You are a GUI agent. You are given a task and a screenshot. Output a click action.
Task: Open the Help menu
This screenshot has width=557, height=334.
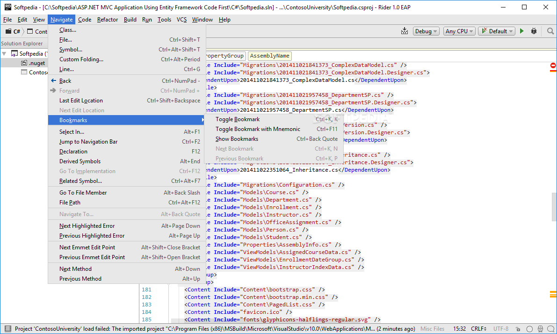(224, 20)
